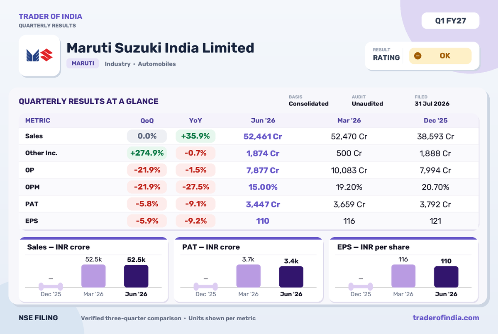This screenshot has width=498, height=334.
Task: Open traderofindia.com link
Action: click(446, 318)
